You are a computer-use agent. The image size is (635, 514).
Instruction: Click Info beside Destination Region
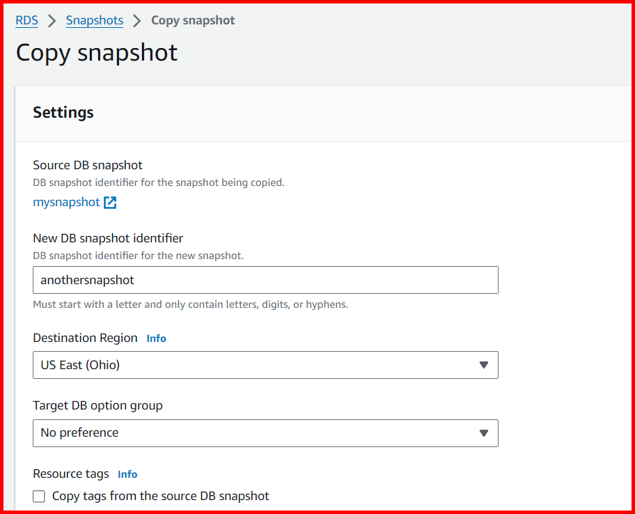(156, 338)
